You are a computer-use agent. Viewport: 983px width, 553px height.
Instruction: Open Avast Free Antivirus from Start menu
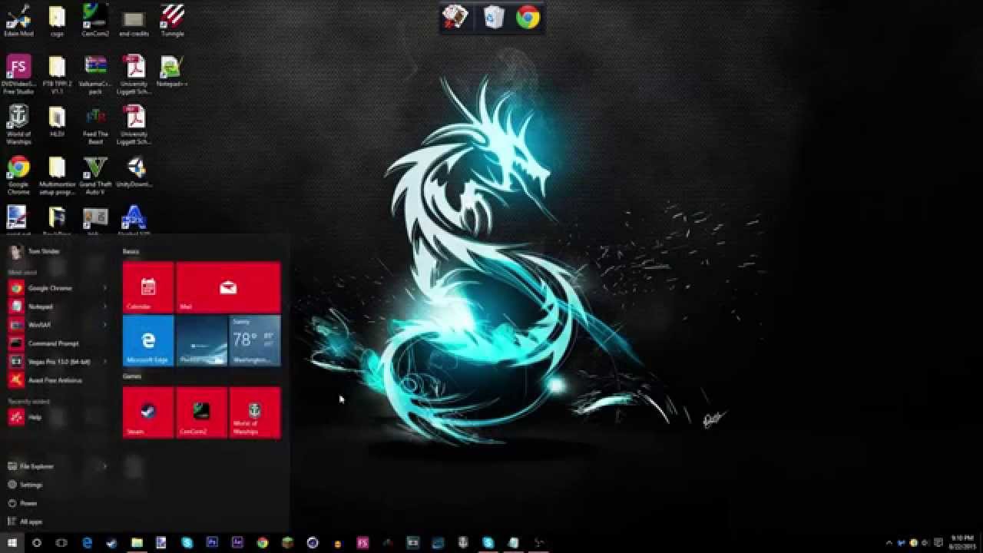(58, 380)
